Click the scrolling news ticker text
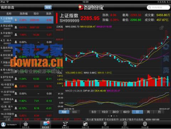The width and height of the screenshot is (171, 129). pos(123,119)
